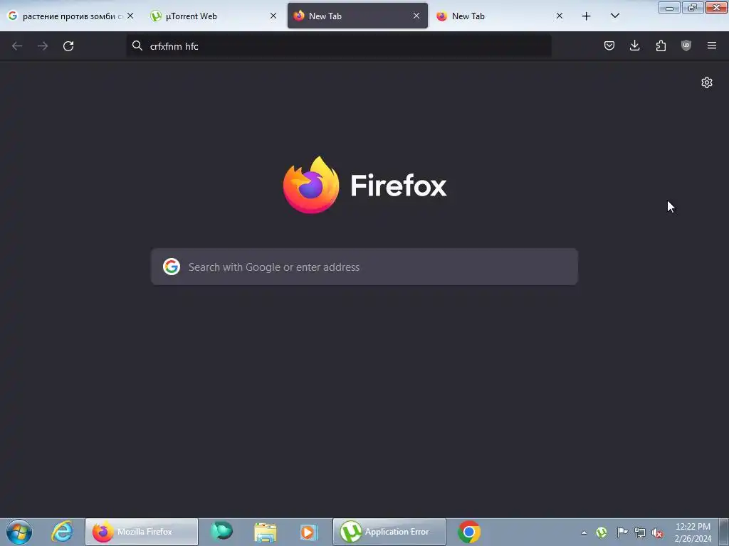Screen dimensions: 729x546
Task: Open the clock showing 12:22 PM
Action: 693,532
